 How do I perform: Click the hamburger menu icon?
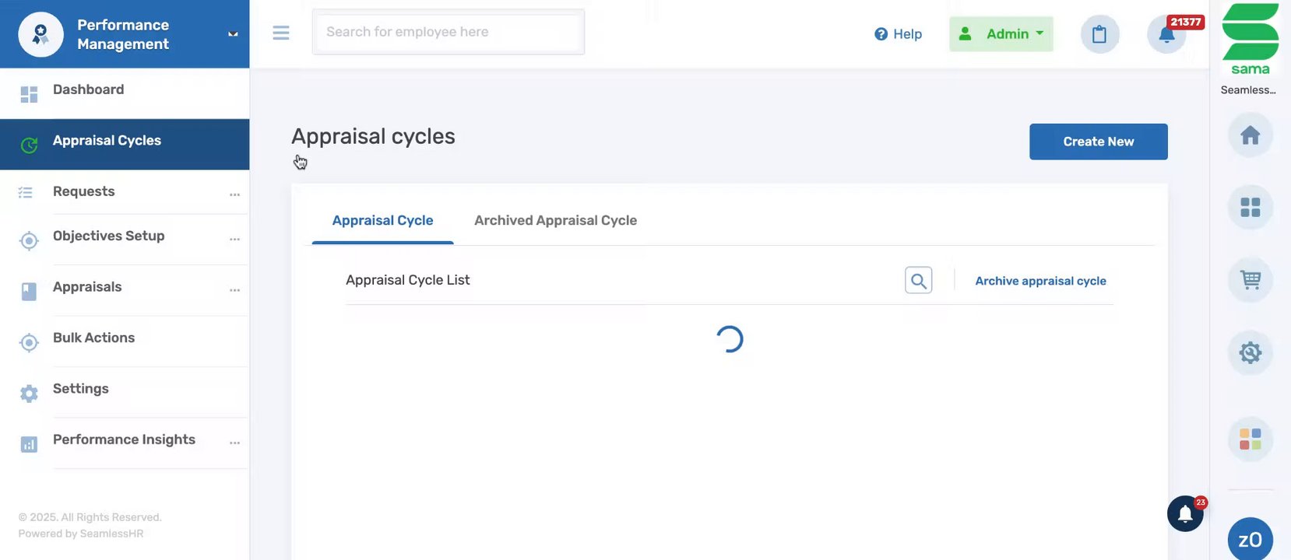pos(281,33)
